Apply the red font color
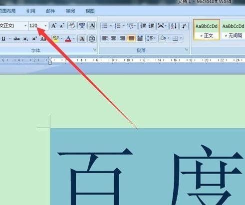245x205 pixels. click(x=68, y=39)
